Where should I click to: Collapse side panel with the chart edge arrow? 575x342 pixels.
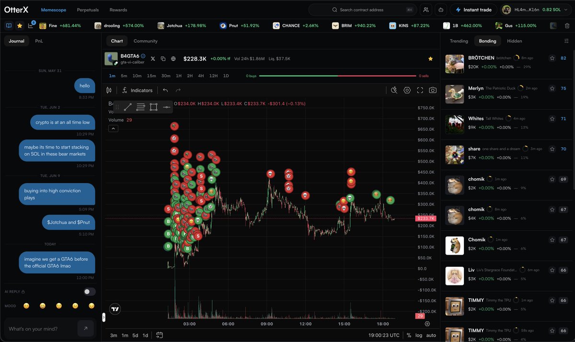pos(103,317)
